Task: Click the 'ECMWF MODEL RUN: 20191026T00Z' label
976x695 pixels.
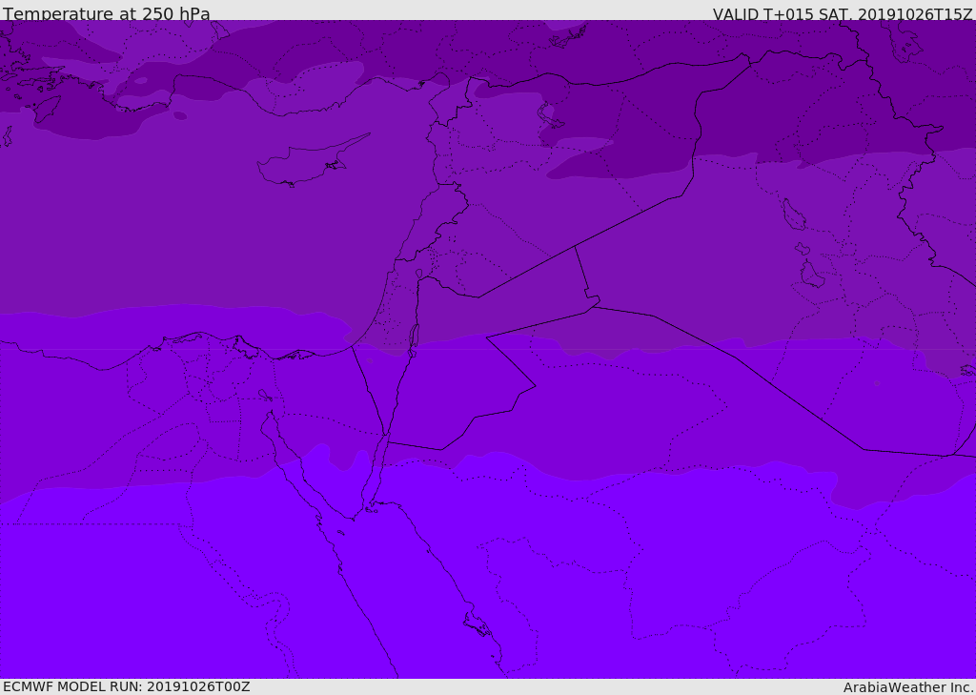Action: point(127,686)
